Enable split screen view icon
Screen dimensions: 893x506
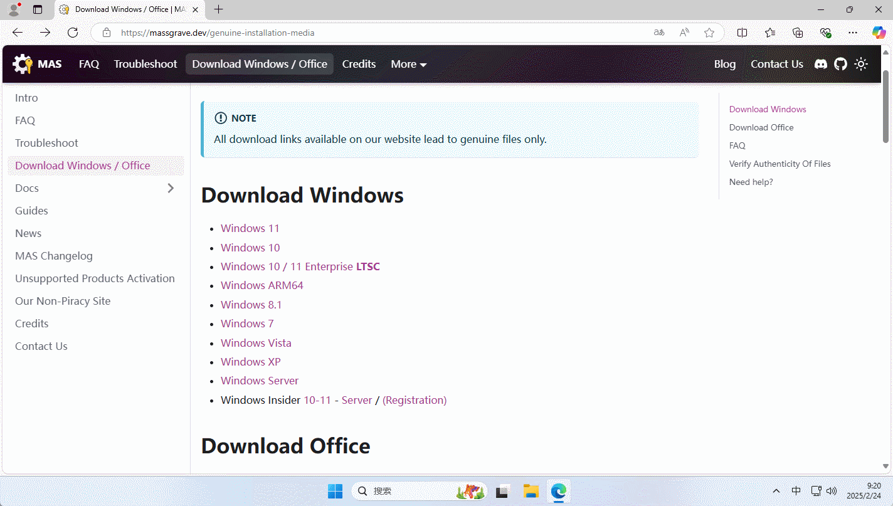[x=742, y=33]
